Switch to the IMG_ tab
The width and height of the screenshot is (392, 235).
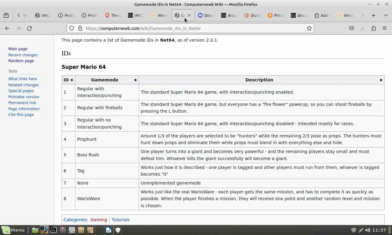click(136, 15)
